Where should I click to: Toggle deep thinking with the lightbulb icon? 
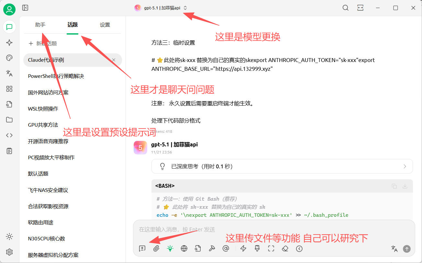pyautogui.click(x=170, y=248)
